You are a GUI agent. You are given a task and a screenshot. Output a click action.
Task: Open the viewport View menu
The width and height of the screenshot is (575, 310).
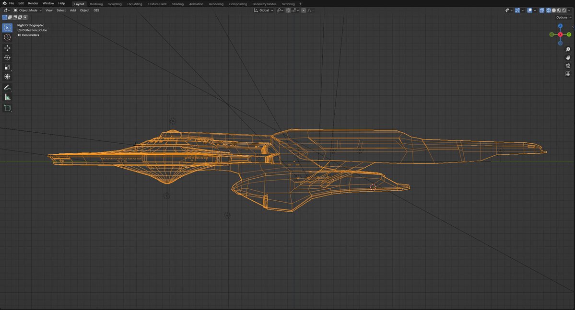click(49, 10)
